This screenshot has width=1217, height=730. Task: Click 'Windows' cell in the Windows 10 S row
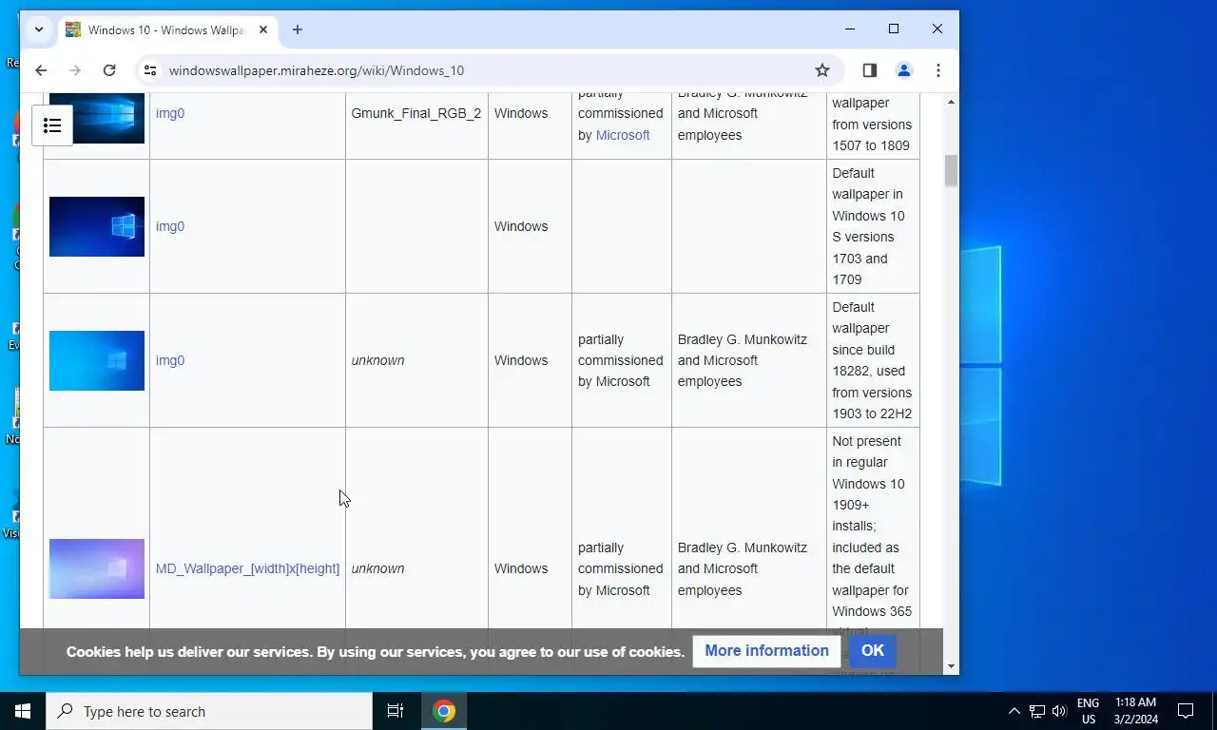[x=521, y=226]
